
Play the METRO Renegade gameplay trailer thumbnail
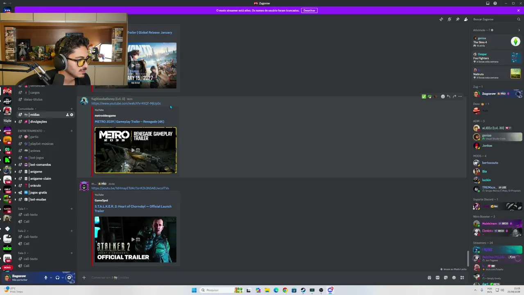(136, 150)
